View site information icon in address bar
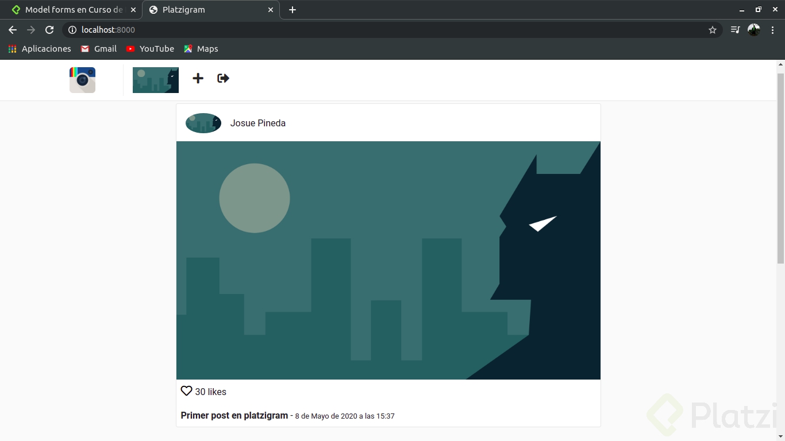 tap(72, 30)
